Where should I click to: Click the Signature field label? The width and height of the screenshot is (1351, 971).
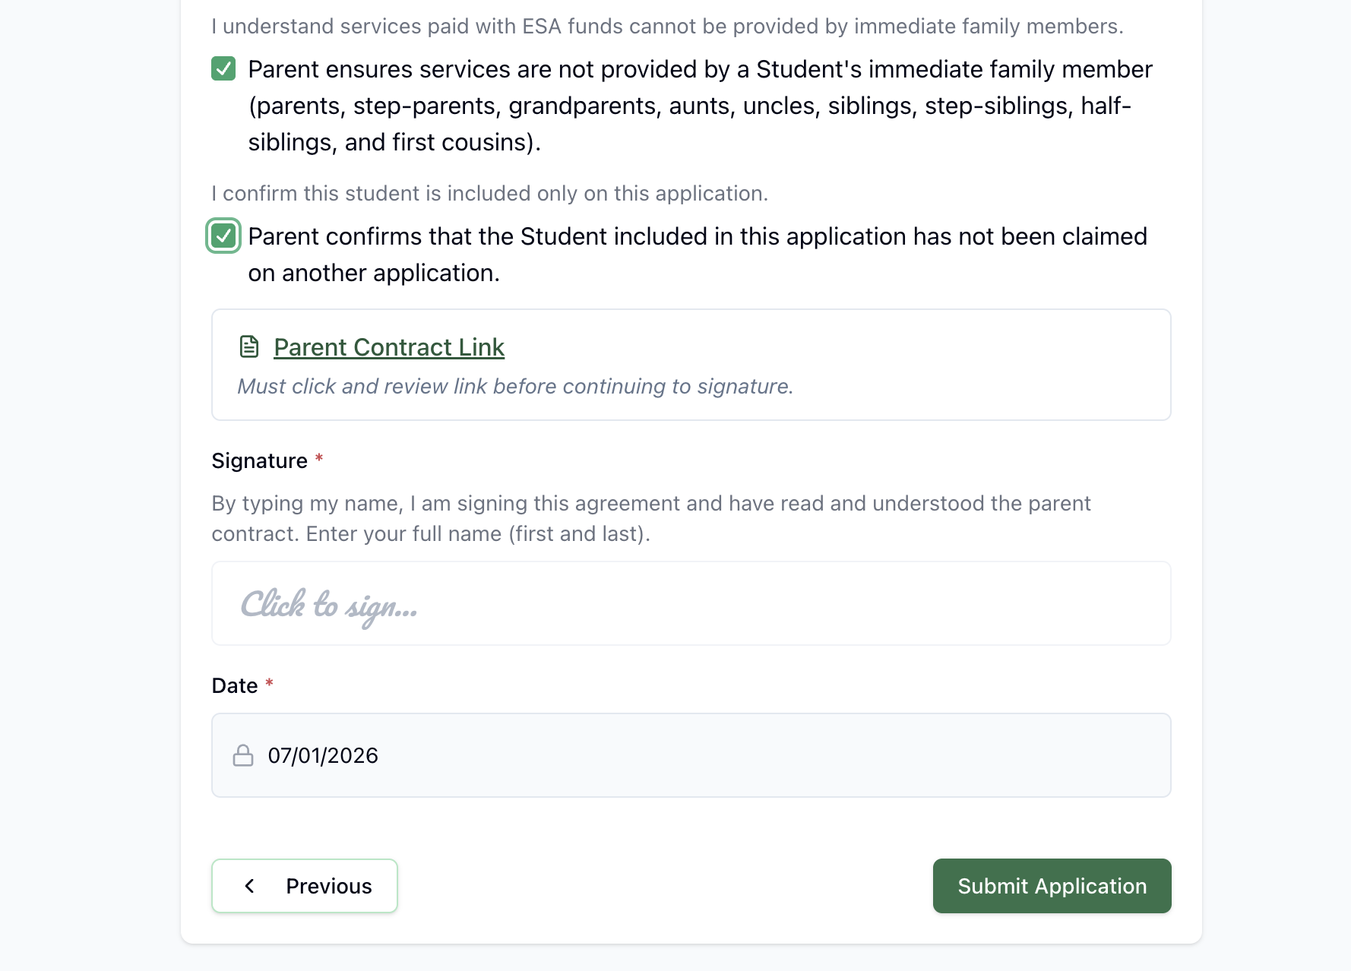(260, 460)
